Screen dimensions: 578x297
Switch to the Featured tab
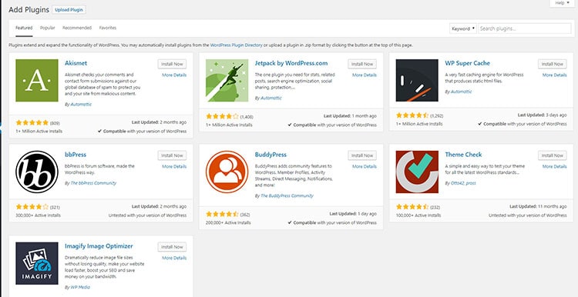(x=24, y=28)
